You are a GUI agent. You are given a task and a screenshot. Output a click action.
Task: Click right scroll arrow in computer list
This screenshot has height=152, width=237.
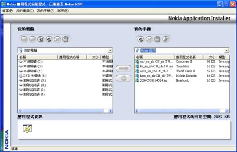coord(111,111)
